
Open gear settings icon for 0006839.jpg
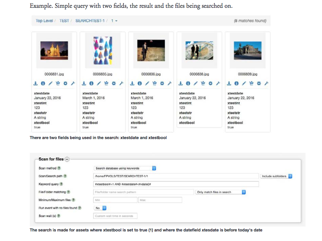[259, 83]
